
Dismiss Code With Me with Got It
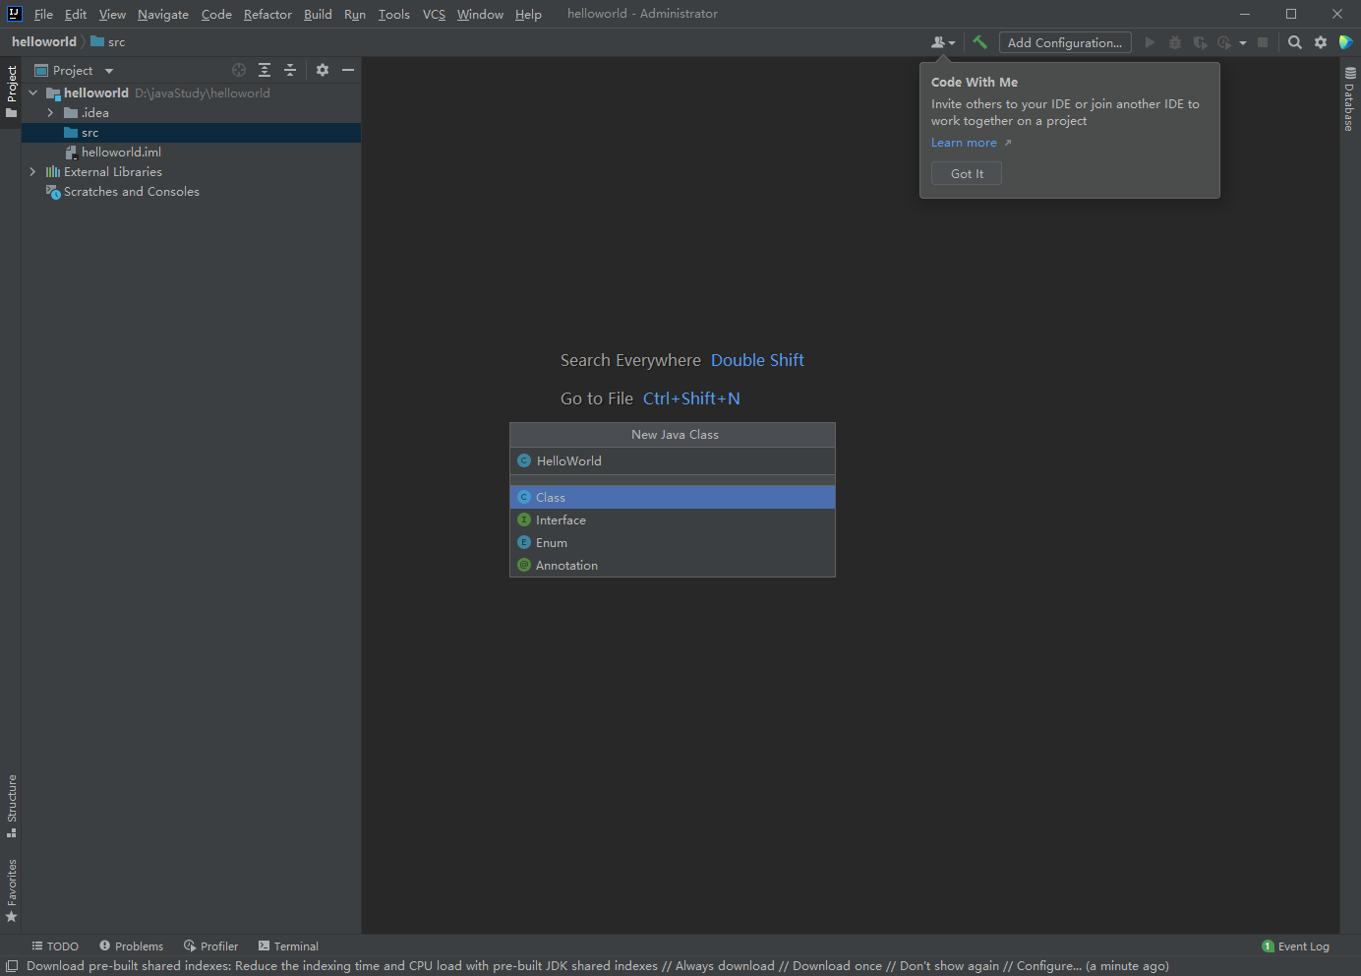(967, 173)
